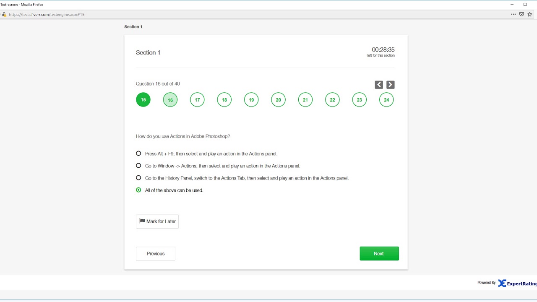Image resolution: width=537 pixels, height=302 pixels.
Task: Click the 00:28:35 timer text
Action: (x=383, y=49)
